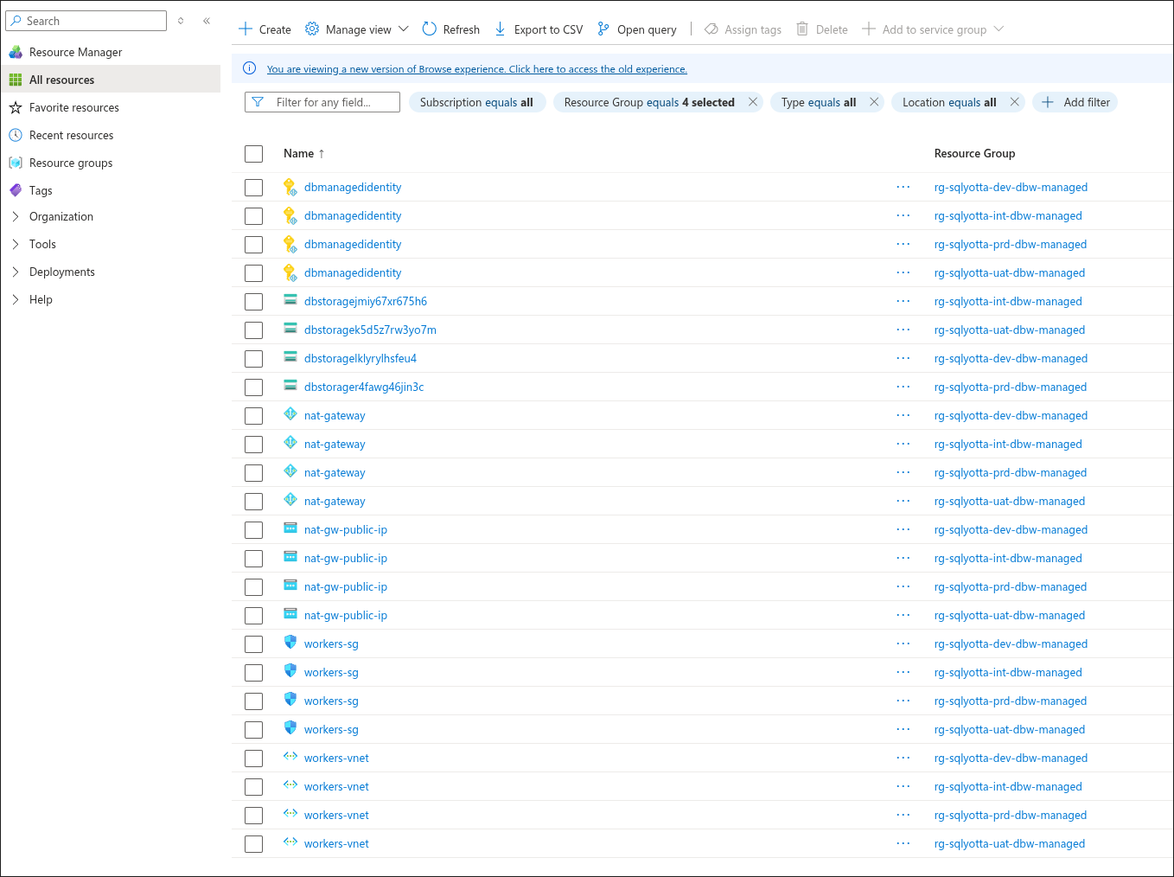Expand the Deployments section in the sidebar
The image size is (1174, 877).
pyautogui.click(x=16, y=272)
